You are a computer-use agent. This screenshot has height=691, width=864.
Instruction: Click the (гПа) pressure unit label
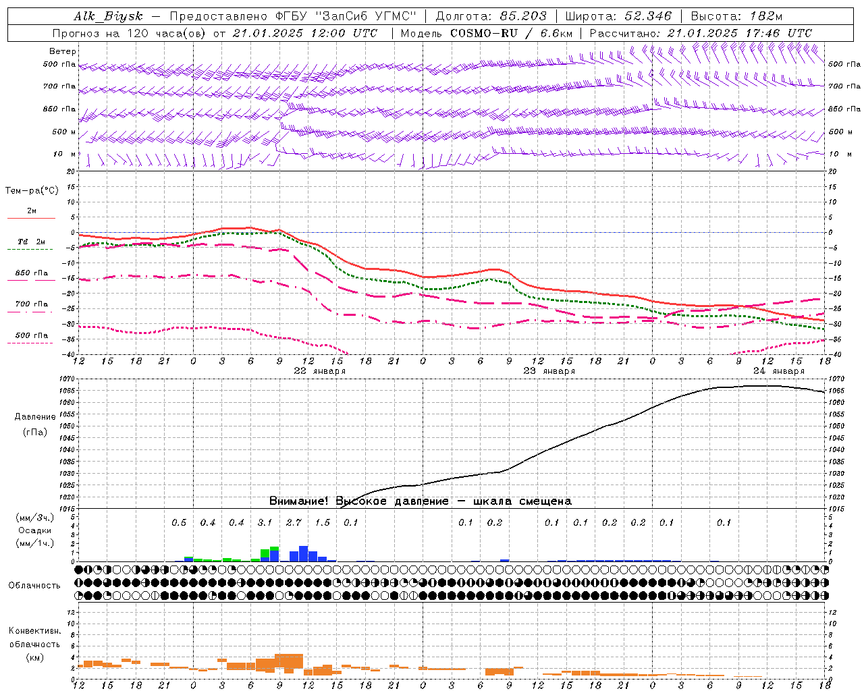coord(35,432)
